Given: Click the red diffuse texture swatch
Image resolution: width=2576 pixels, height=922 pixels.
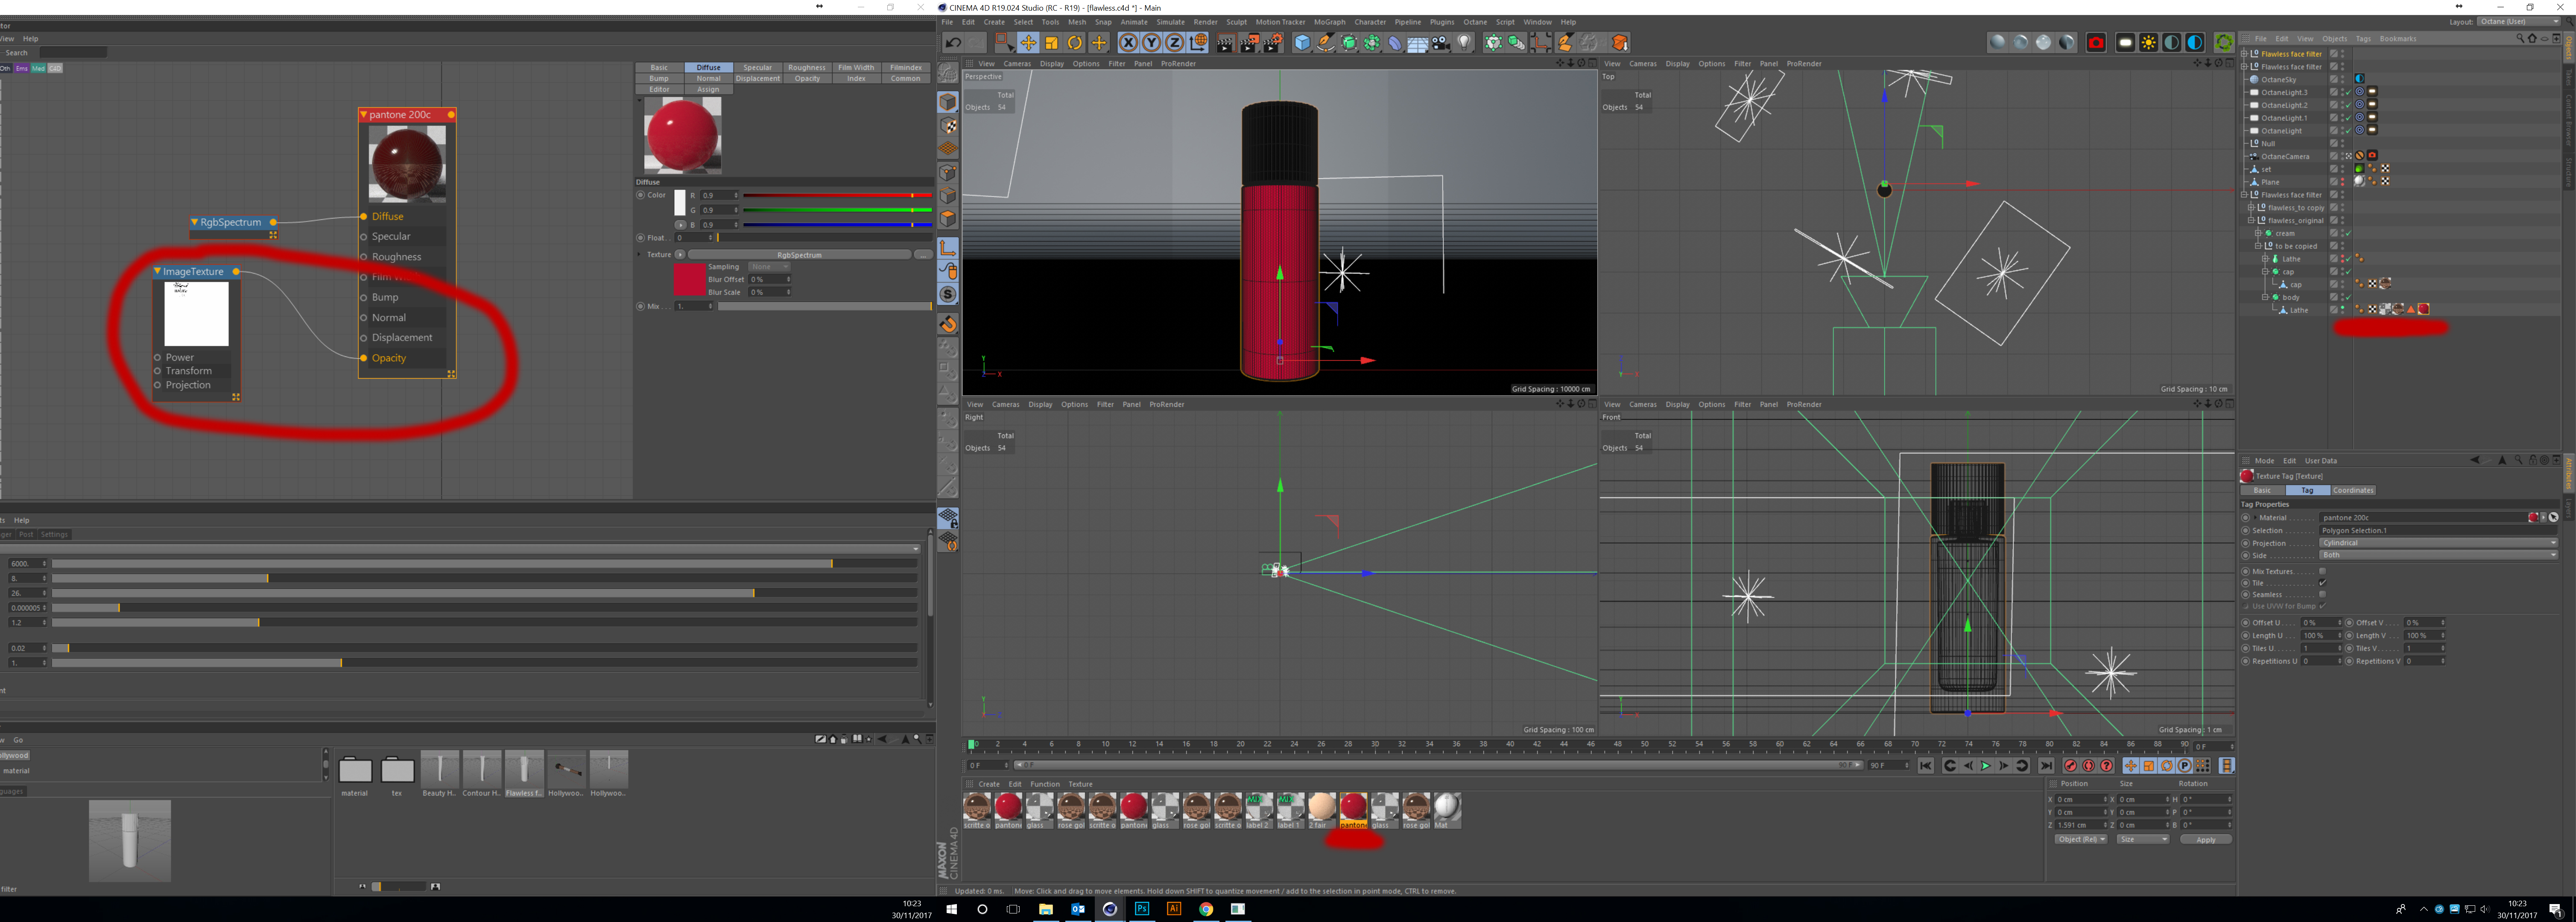Looking at the screenshot, I should point(689,280).
